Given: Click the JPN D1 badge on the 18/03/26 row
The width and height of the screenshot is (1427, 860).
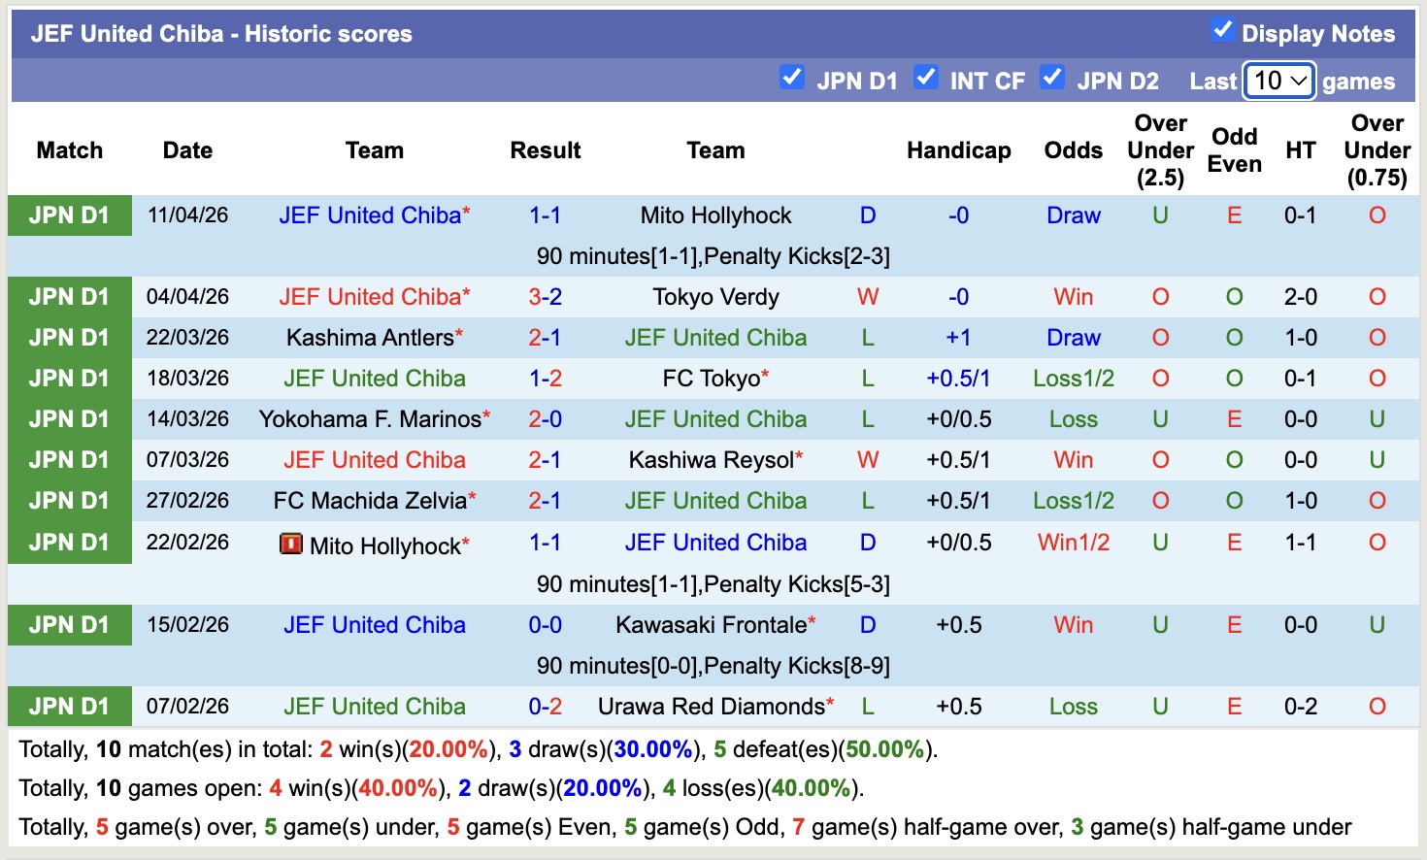Looking at the screenshot, I should click(69, 378).
